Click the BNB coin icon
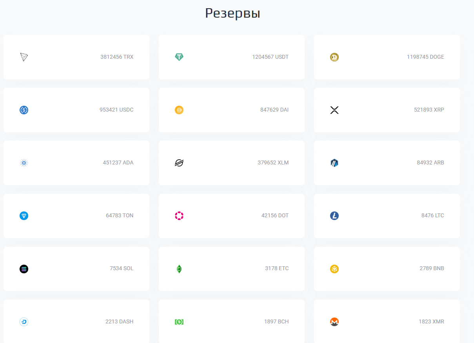 tap(334, 269)
